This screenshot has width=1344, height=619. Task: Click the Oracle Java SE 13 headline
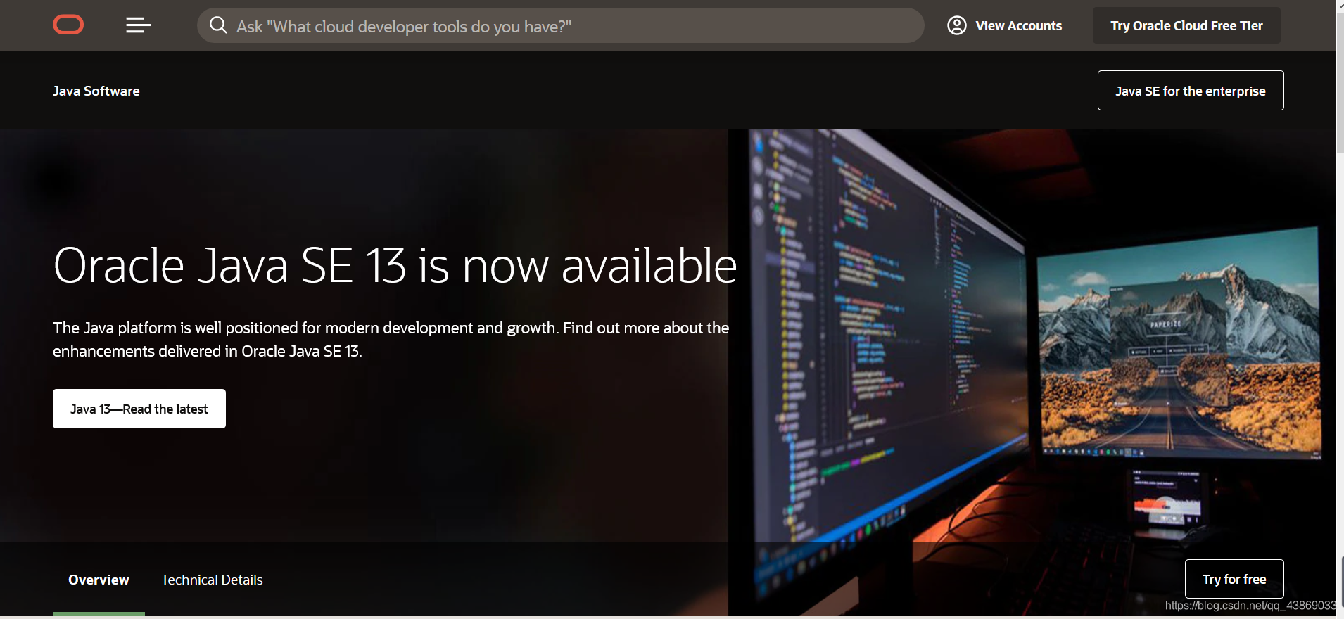point(395,266)
